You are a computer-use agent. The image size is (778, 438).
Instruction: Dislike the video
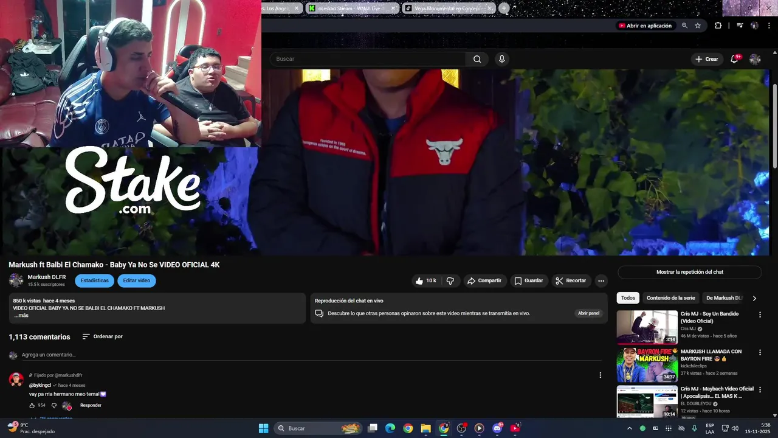pyautogui.click(x=450, y=280)
